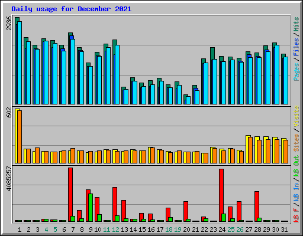The height and width of the screenshot is (236, 303).
Task: Click day 4 on the x-axis
Action: (46, 230)
